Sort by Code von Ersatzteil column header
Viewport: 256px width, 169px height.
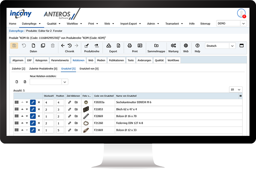[104, 96]
